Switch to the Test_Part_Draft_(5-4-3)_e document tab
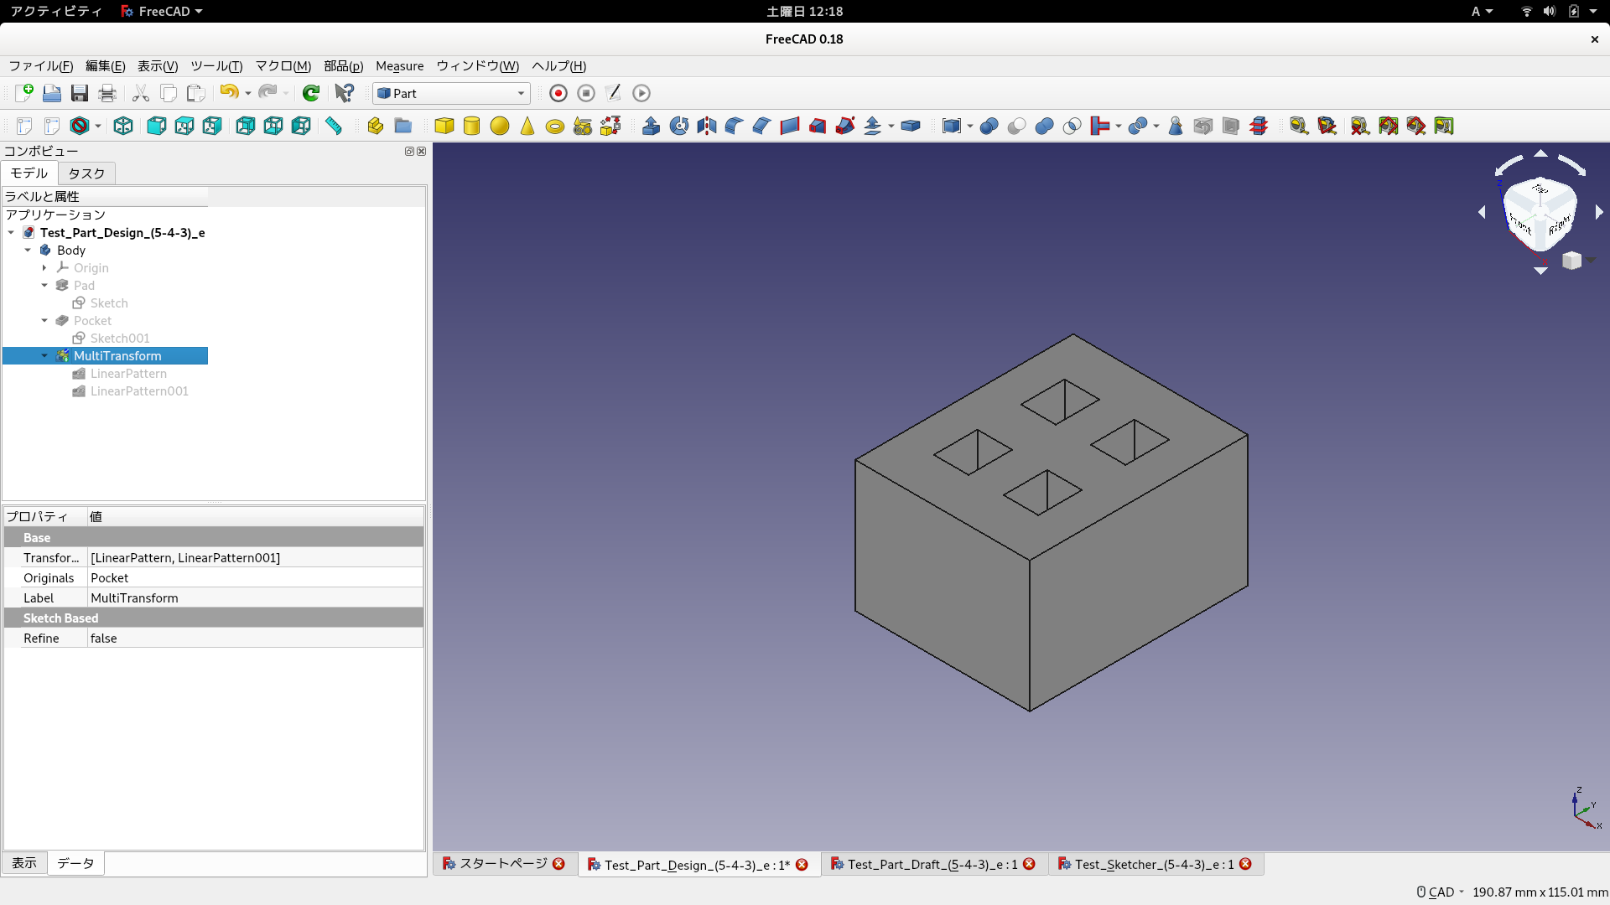 (x=929, y=864)
